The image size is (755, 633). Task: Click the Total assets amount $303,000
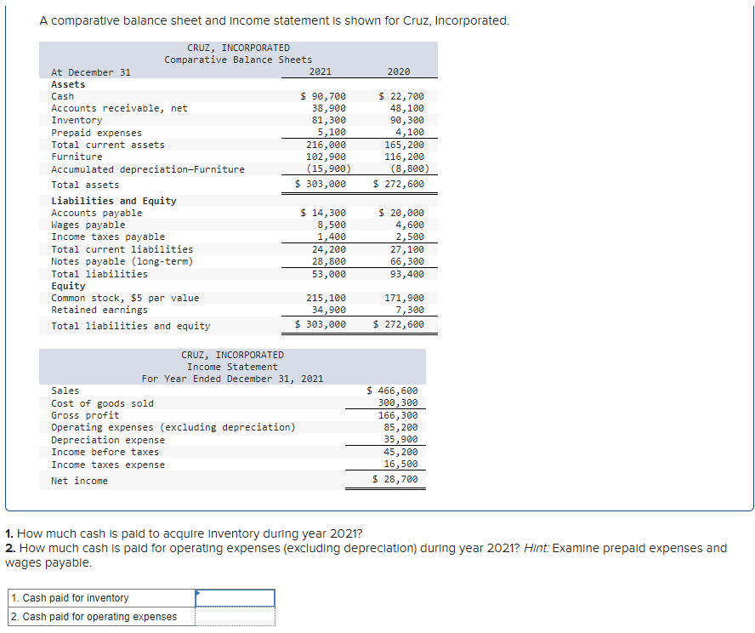[324, 184]
